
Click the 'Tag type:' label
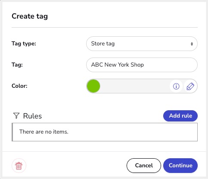tap(24, 43)
